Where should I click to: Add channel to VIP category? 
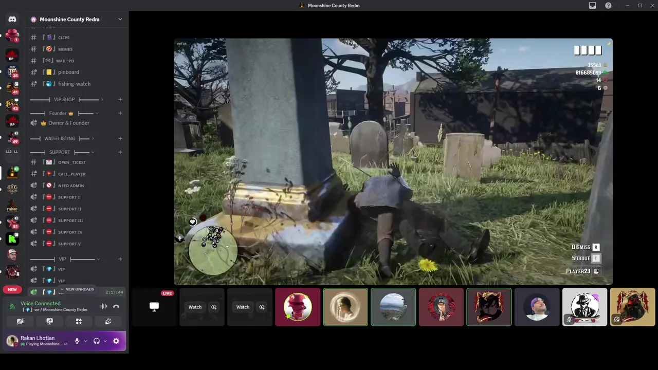pyautogui.click(x=120, y=259)
